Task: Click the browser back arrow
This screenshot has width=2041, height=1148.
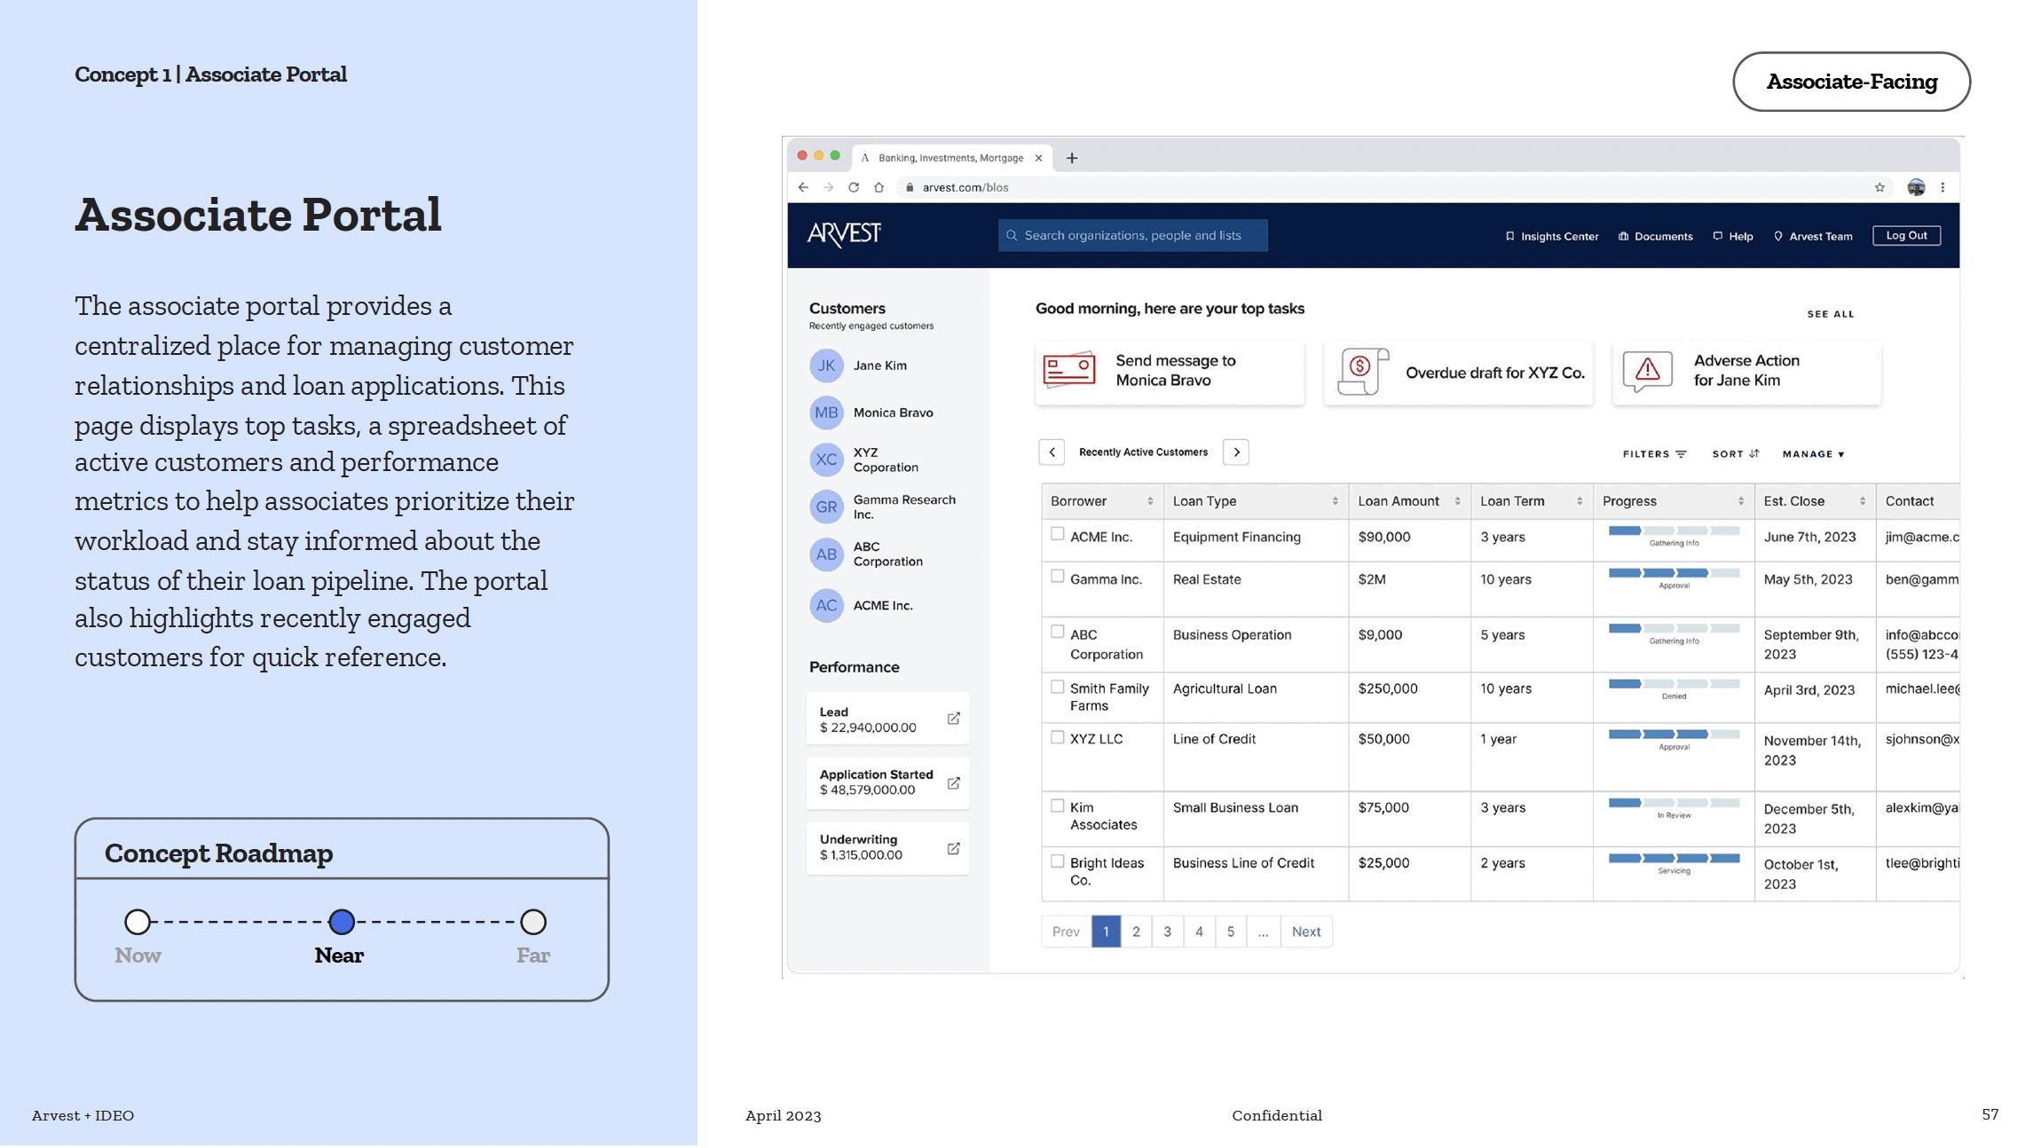Action: [x=803, y=187]
